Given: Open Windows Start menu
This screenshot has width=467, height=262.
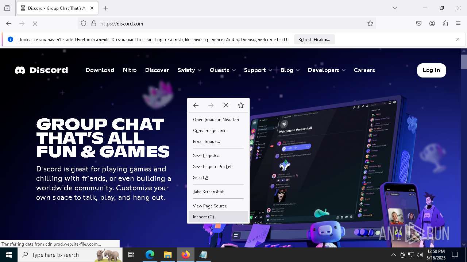Looking at the screenshot, I should [9, 255].
